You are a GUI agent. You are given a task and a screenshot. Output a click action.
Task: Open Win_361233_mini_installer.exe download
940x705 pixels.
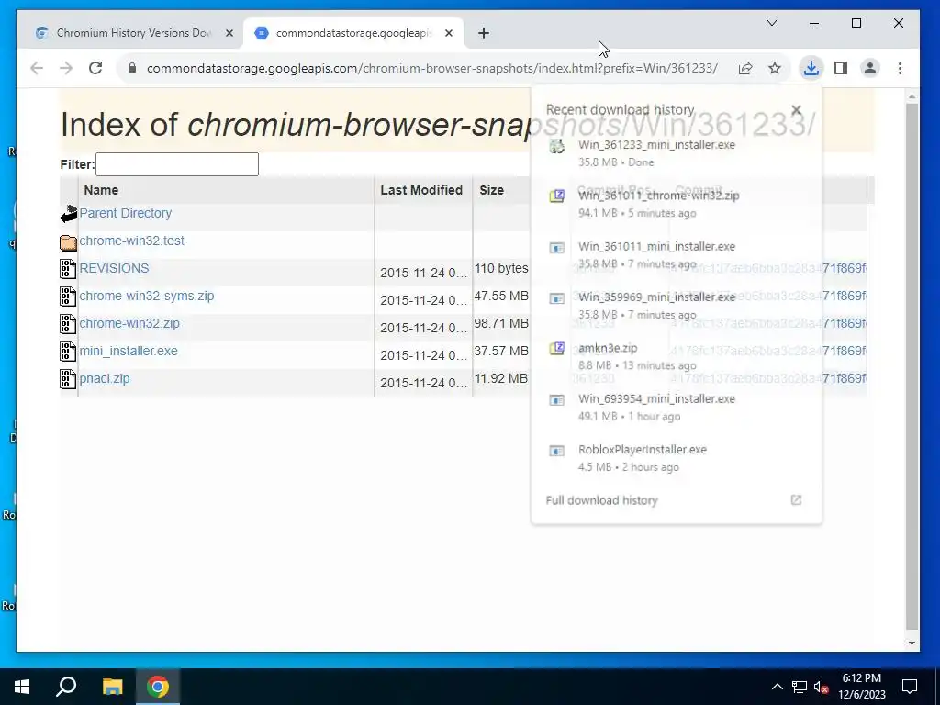coord(677,153)
